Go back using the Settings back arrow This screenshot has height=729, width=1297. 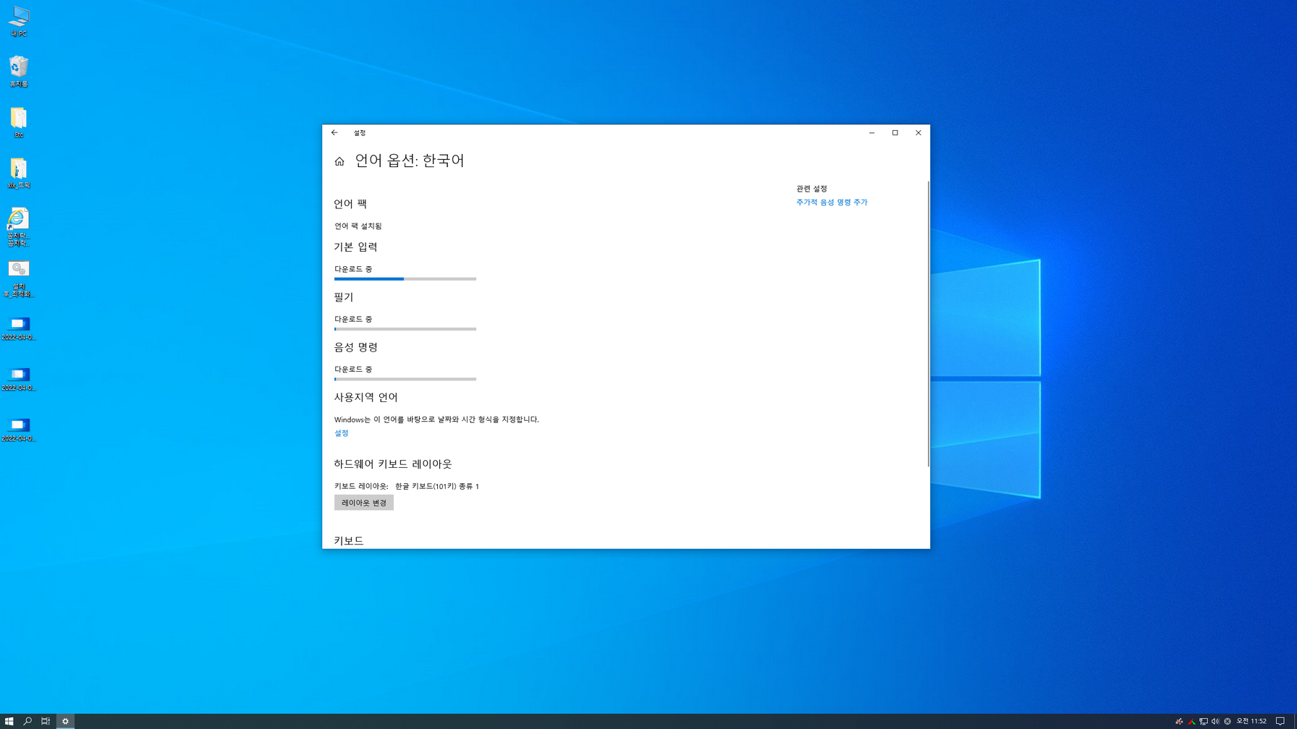(334, 132)
